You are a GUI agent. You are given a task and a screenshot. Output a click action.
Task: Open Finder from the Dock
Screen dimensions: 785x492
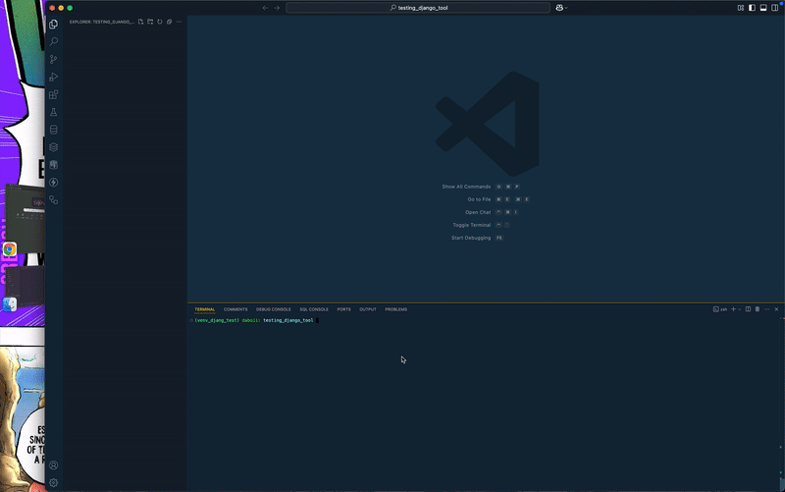click(10, 304)
